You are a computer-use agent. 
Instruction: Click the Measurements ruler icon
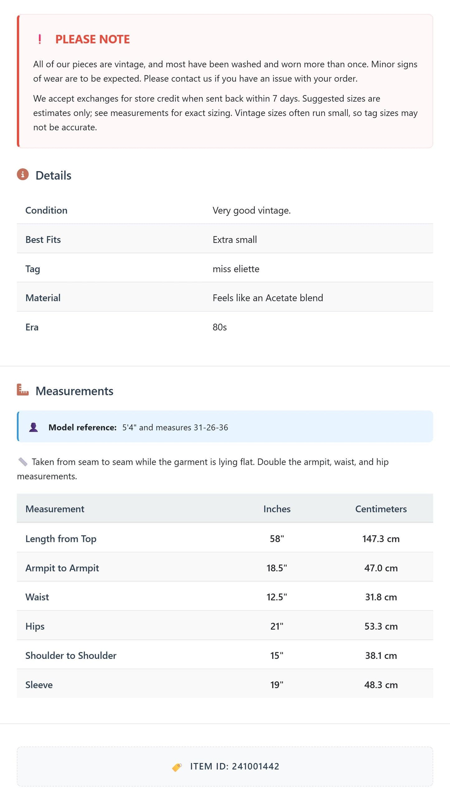tap(23, 390)
